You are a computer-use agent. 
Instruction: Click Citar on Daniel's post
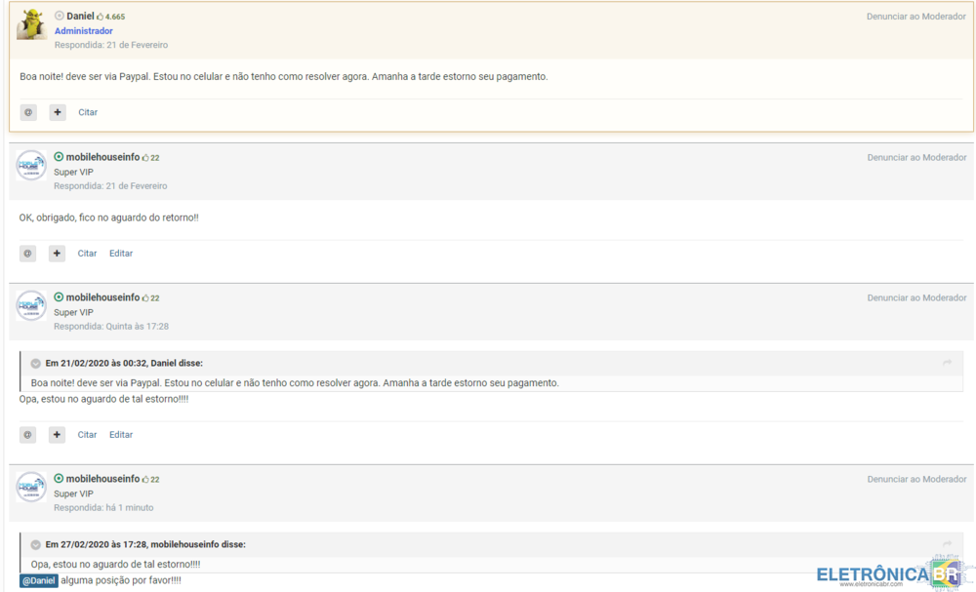(88, 112)
